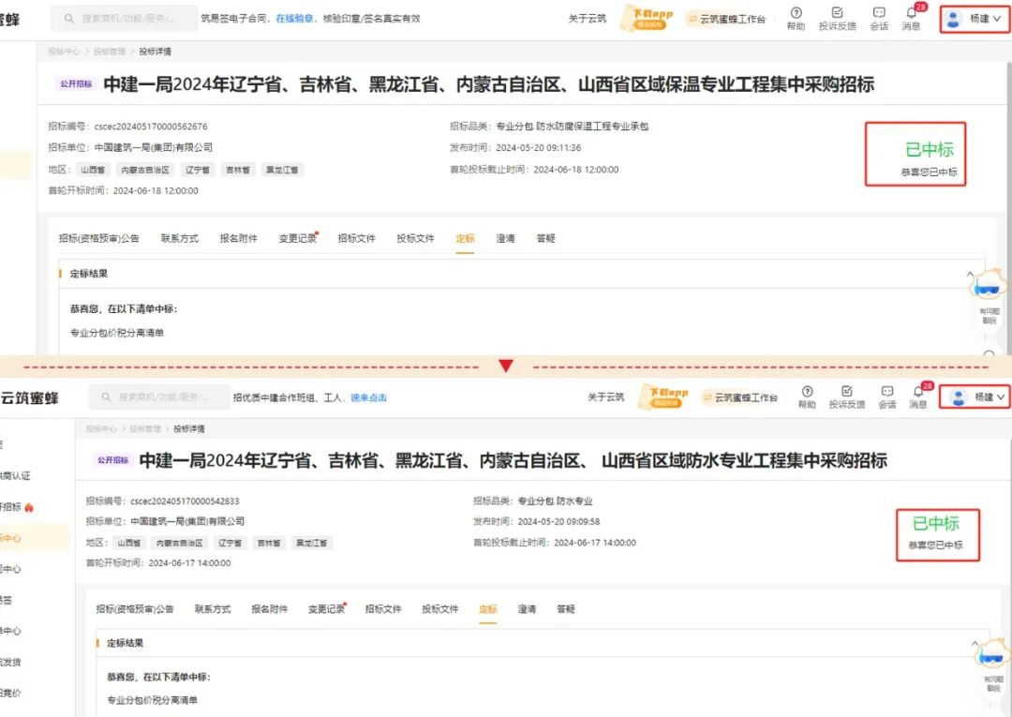The width and height of the screenshot is (1012, 717).
Task: Focus the search box on the 防水 tender page
Action: (159, 397)
